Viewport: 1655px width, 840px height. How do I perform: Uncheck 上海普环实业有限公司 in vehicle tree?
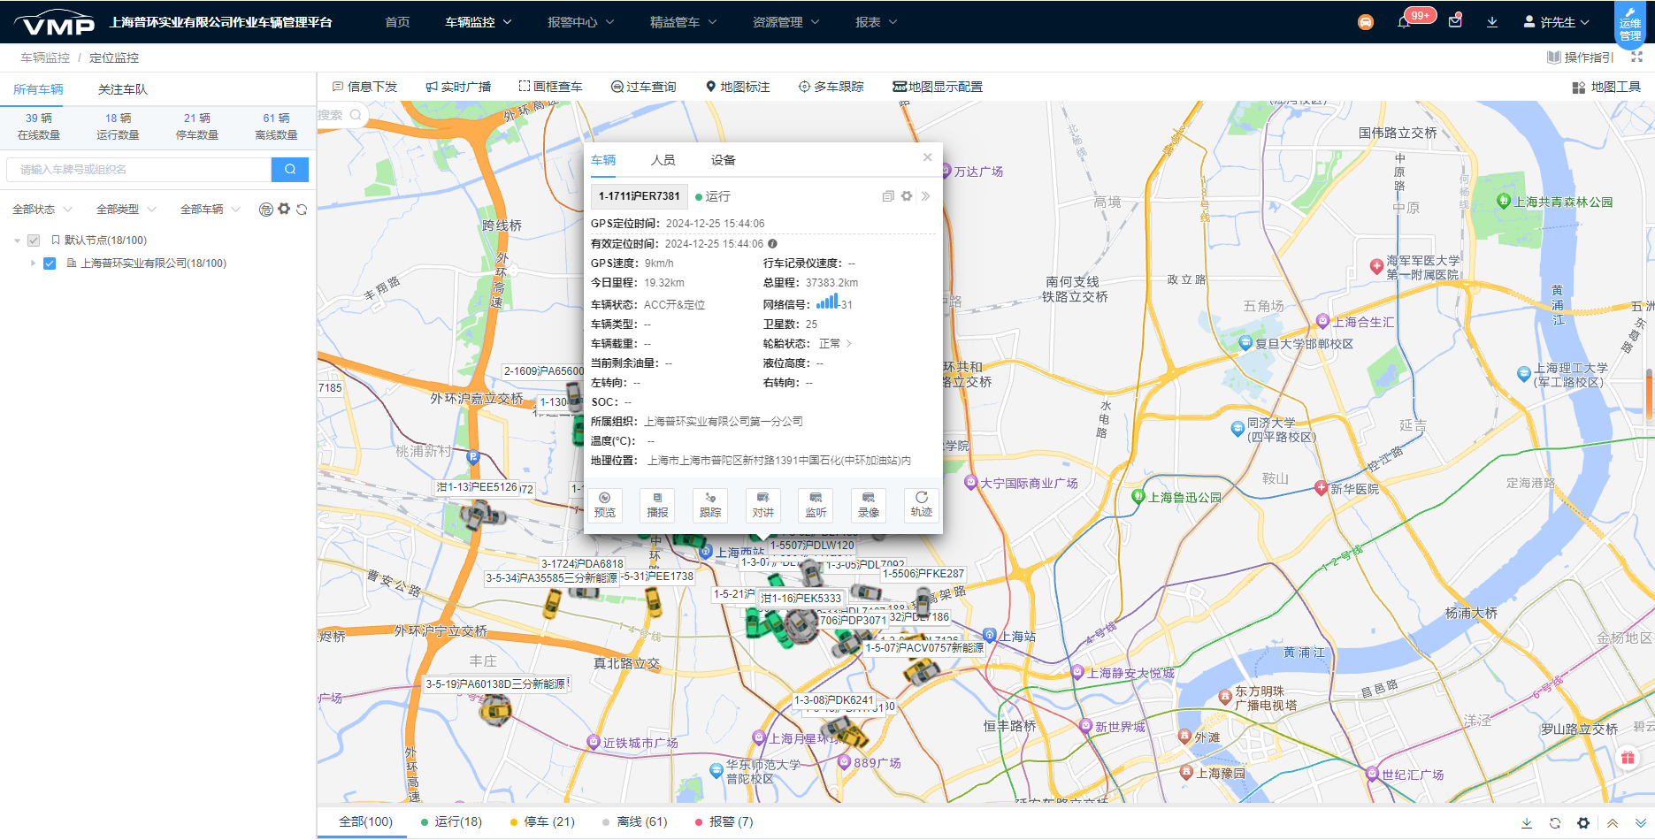pos(50,263)
